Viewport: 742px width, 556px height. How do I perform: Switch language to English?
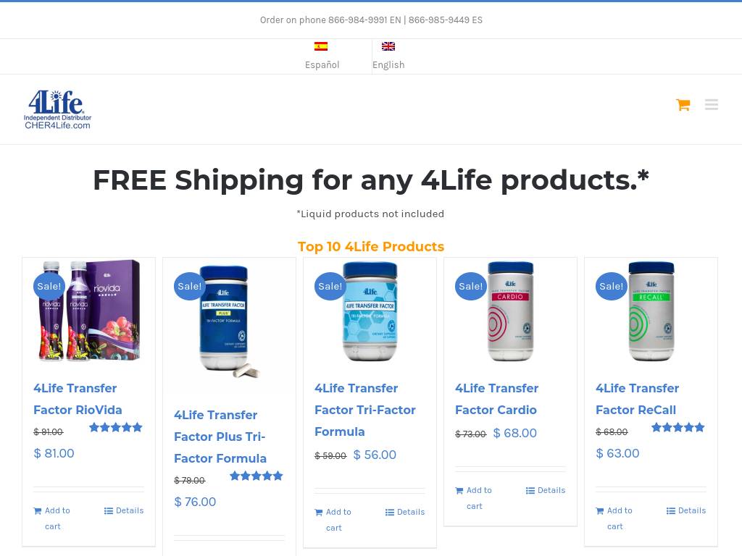point(388,65)
